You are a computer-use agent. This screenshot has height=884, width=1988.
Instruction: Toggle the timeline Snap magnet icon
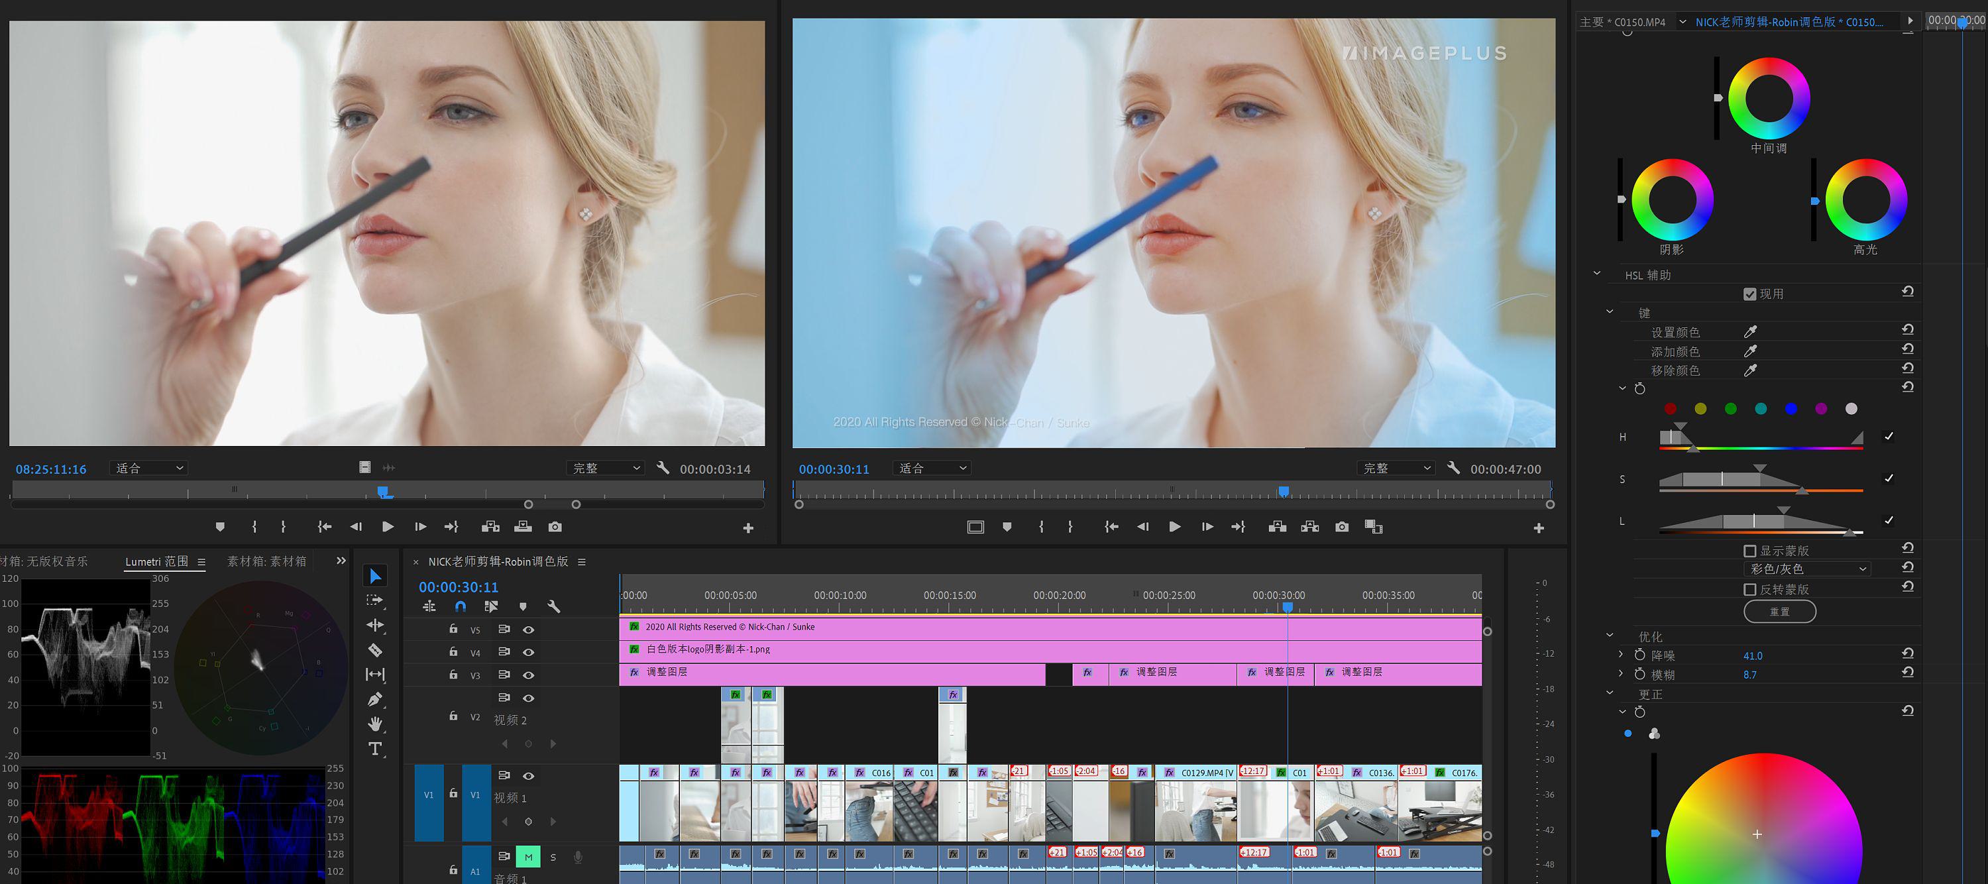coord(461,607)
